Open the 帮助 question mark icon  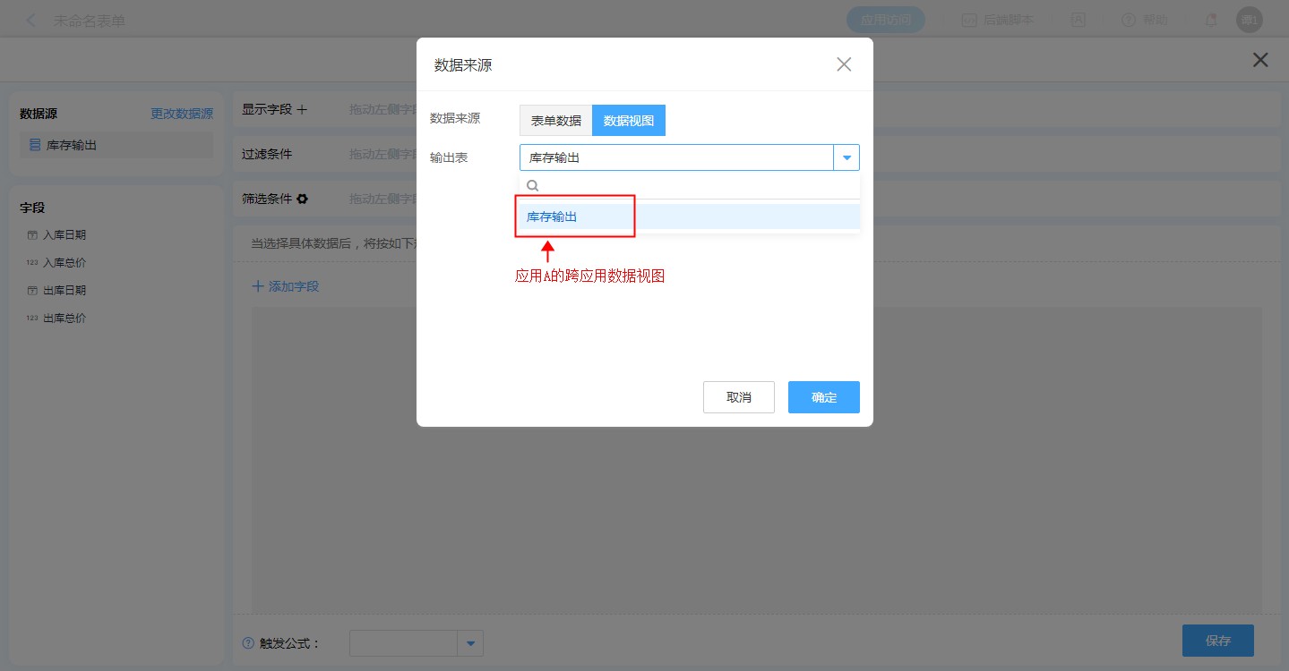click(x=1128, y=20)
